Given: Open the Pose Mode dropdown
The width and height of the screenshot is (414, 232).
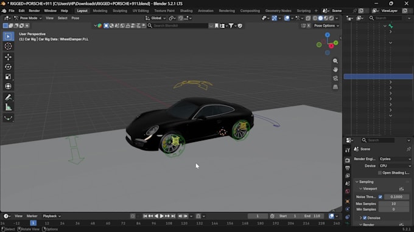Looking at the screenshot, I should click(28, 18).
